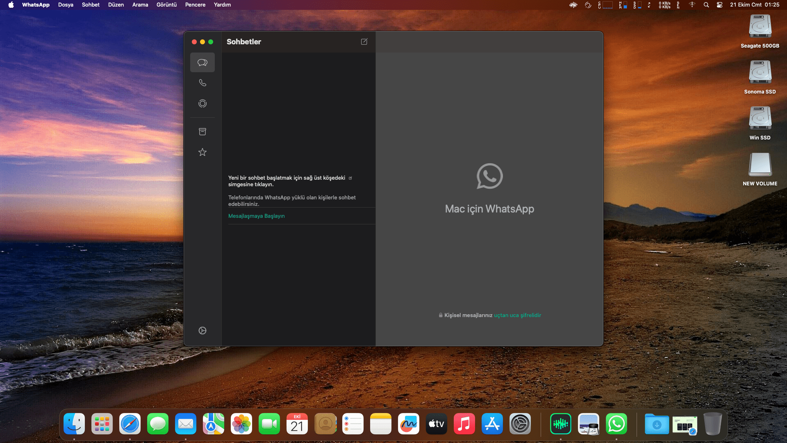This screenshot has height=443, width=787.
Task: Expand the Pencere menu
Action: coord(195,5)
